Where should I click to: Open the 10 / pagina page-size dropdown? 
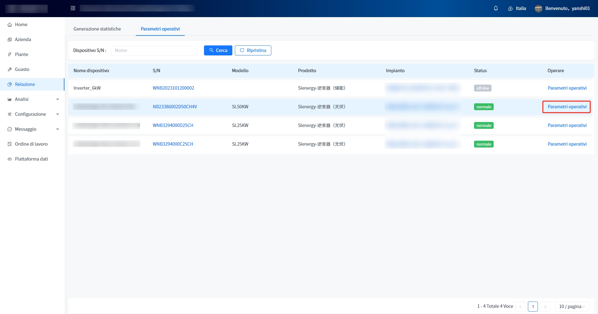572,307
